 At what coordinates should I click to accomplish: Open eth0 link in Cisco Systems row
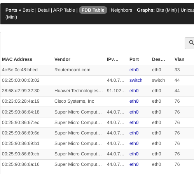134,101
